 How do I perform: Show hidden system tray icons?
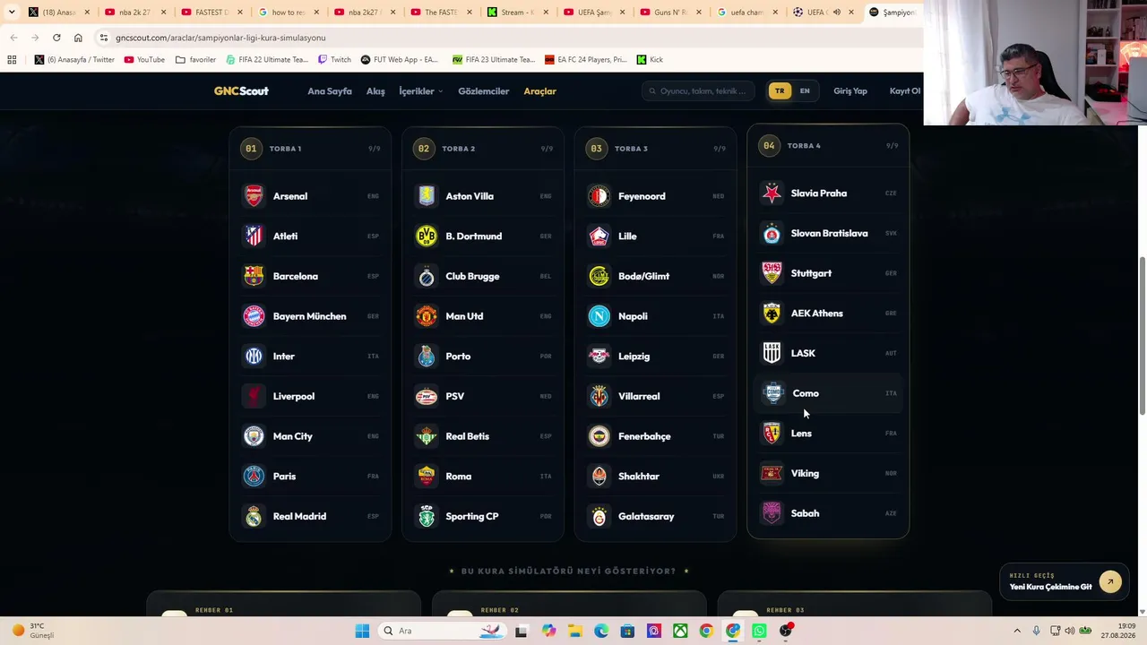point(1017,631)
